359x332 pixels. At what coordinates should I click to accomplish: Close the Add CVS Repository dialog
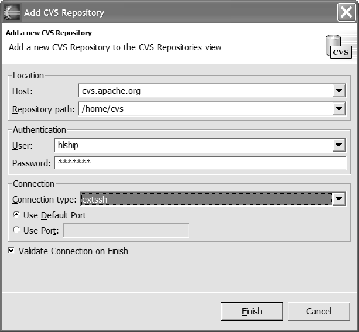coord(346,12)
